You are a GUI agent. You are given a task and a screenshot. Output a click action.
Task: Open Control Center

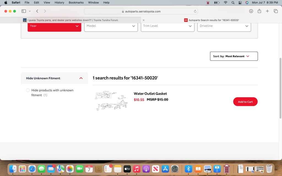point(240,2)
